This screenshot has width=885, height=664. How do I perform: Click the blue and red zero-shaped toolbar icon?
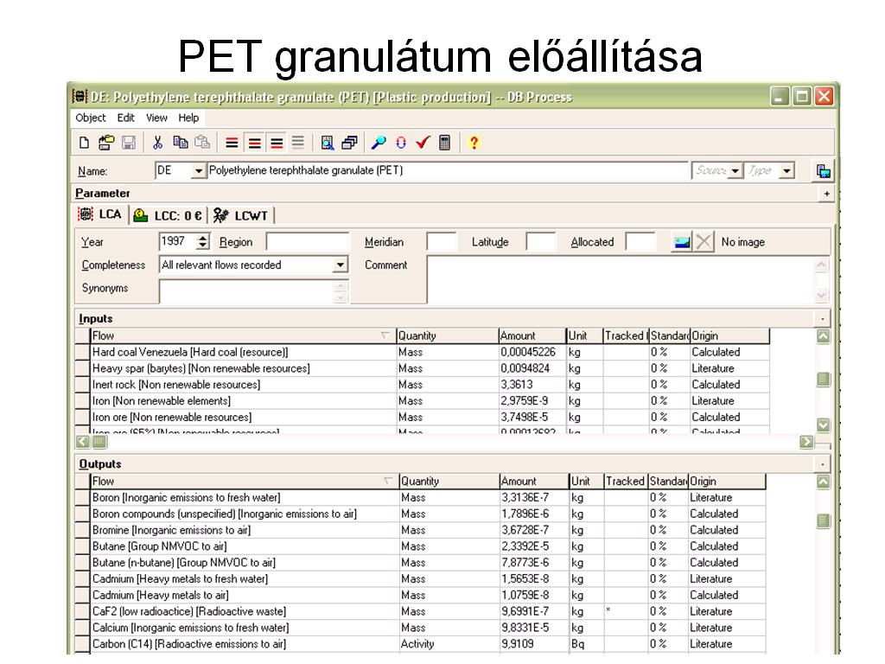[x=401, y=143]
